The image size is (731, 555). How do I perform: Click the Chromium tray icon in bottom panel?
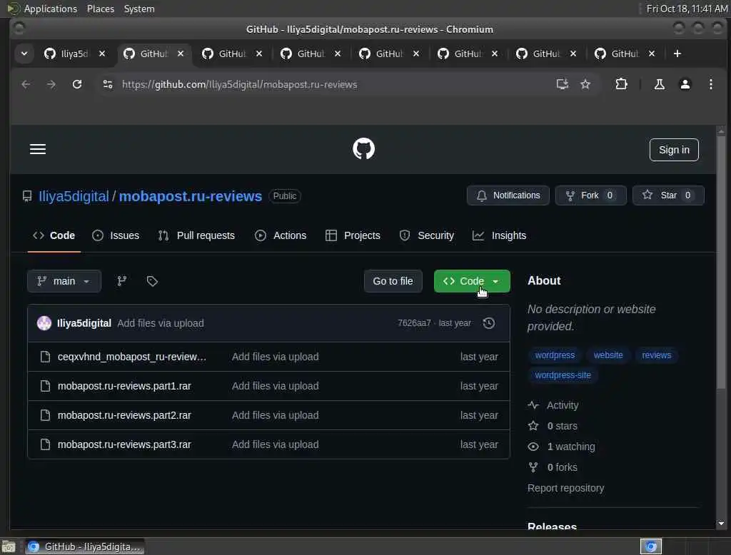click(651, 546)
